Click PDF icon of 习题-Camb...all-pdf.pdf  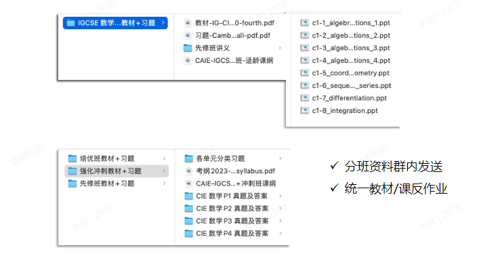coord(188,35)
